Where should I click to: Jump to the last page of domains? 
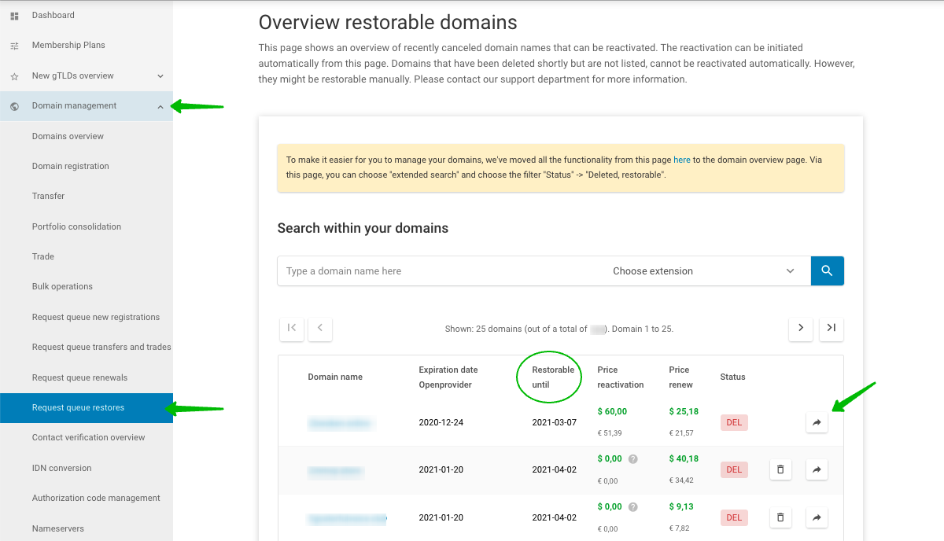[831, 329]
